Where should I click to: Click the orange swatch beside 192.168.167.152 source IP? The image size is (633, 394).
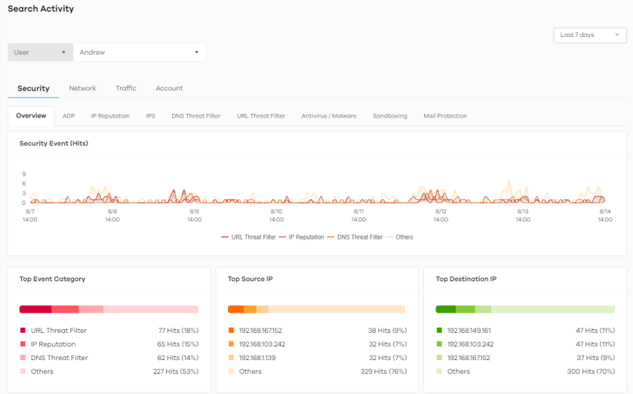pyautogui.click(x=231, y=331)
